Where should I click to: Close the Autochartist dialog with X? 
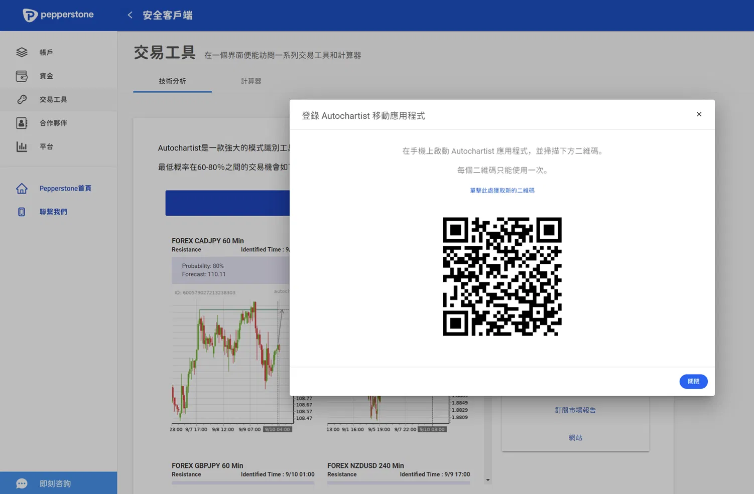699,114
